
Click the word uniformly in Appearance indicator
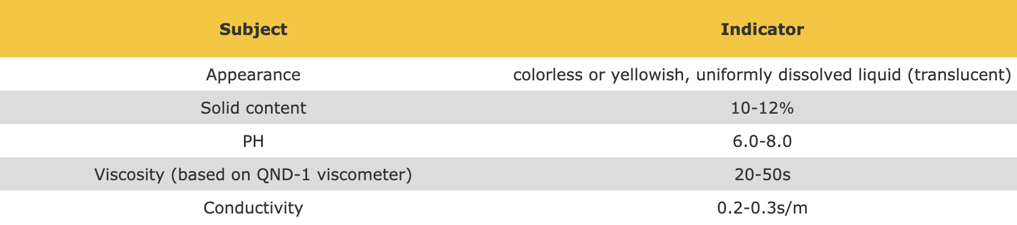734,75
